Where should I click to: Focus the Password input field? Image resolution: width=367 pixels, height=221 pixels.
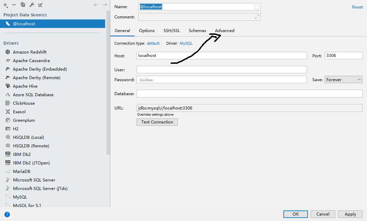point(222,79)
